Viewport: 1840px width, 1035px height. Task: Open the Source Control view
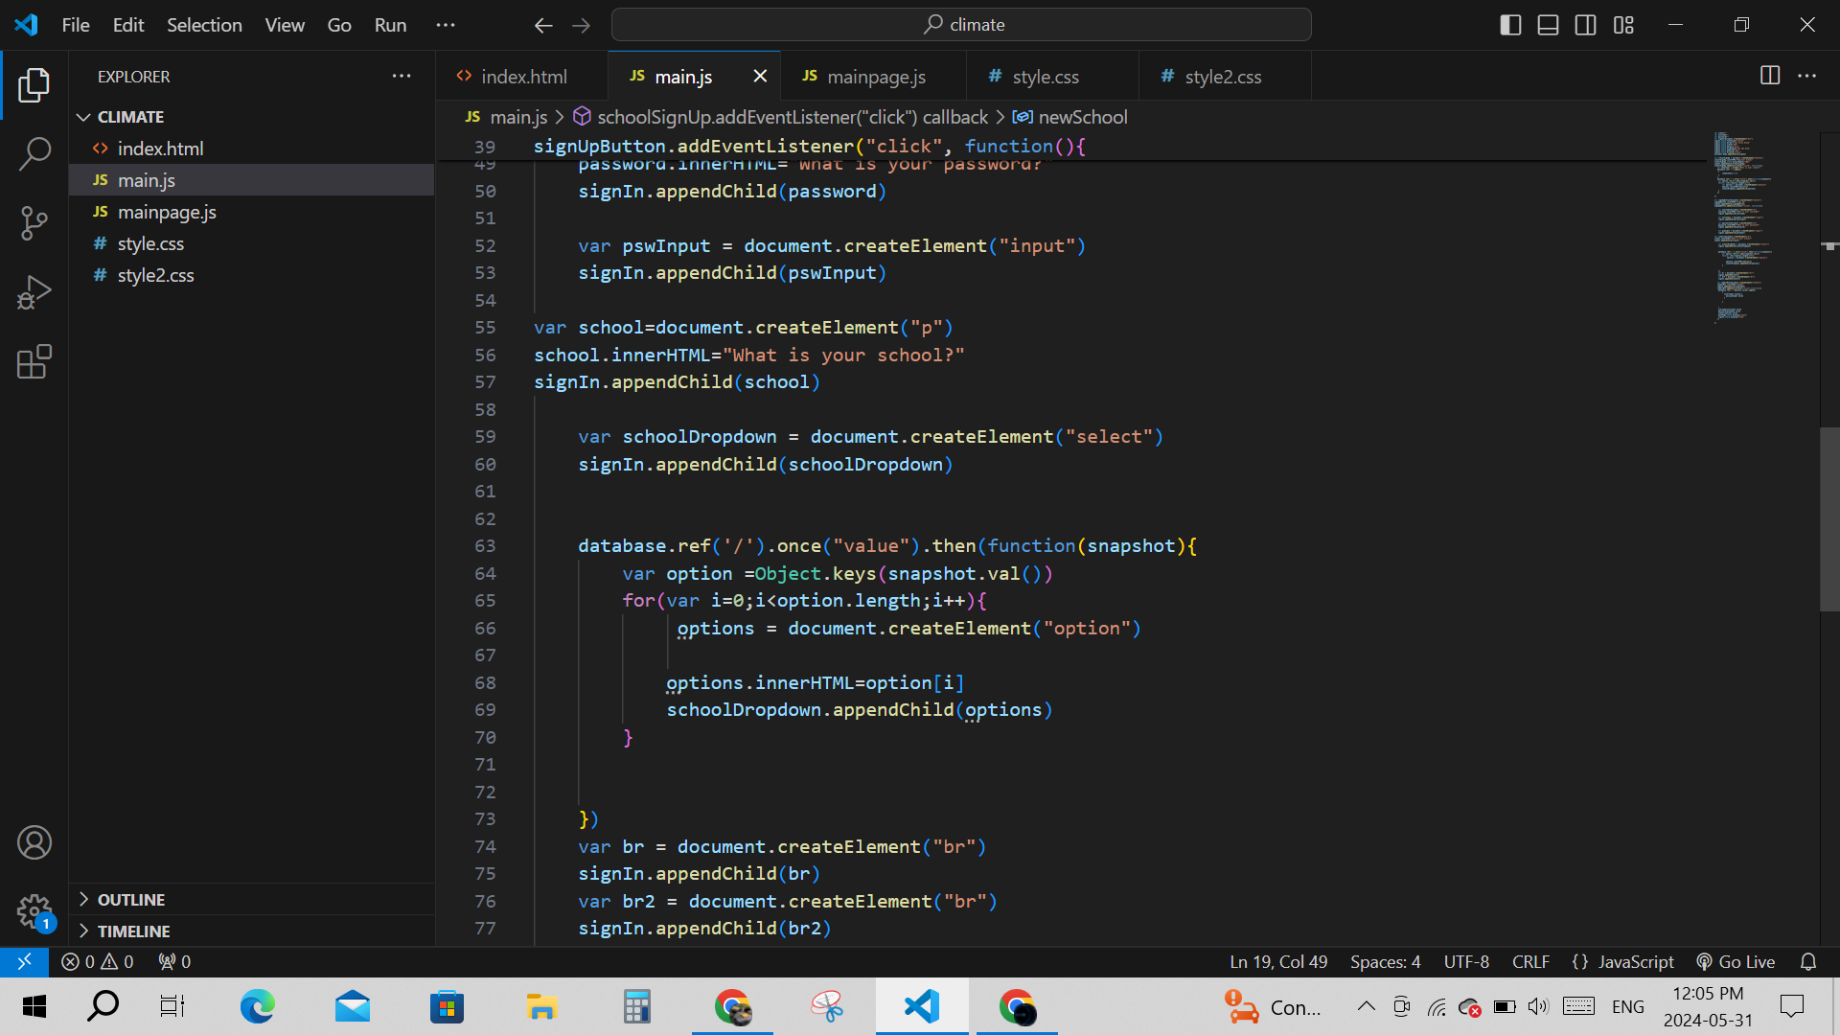34,222
